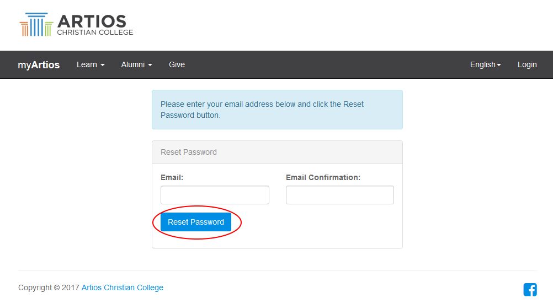Open the Facebook page icon

tap(530, 289)
